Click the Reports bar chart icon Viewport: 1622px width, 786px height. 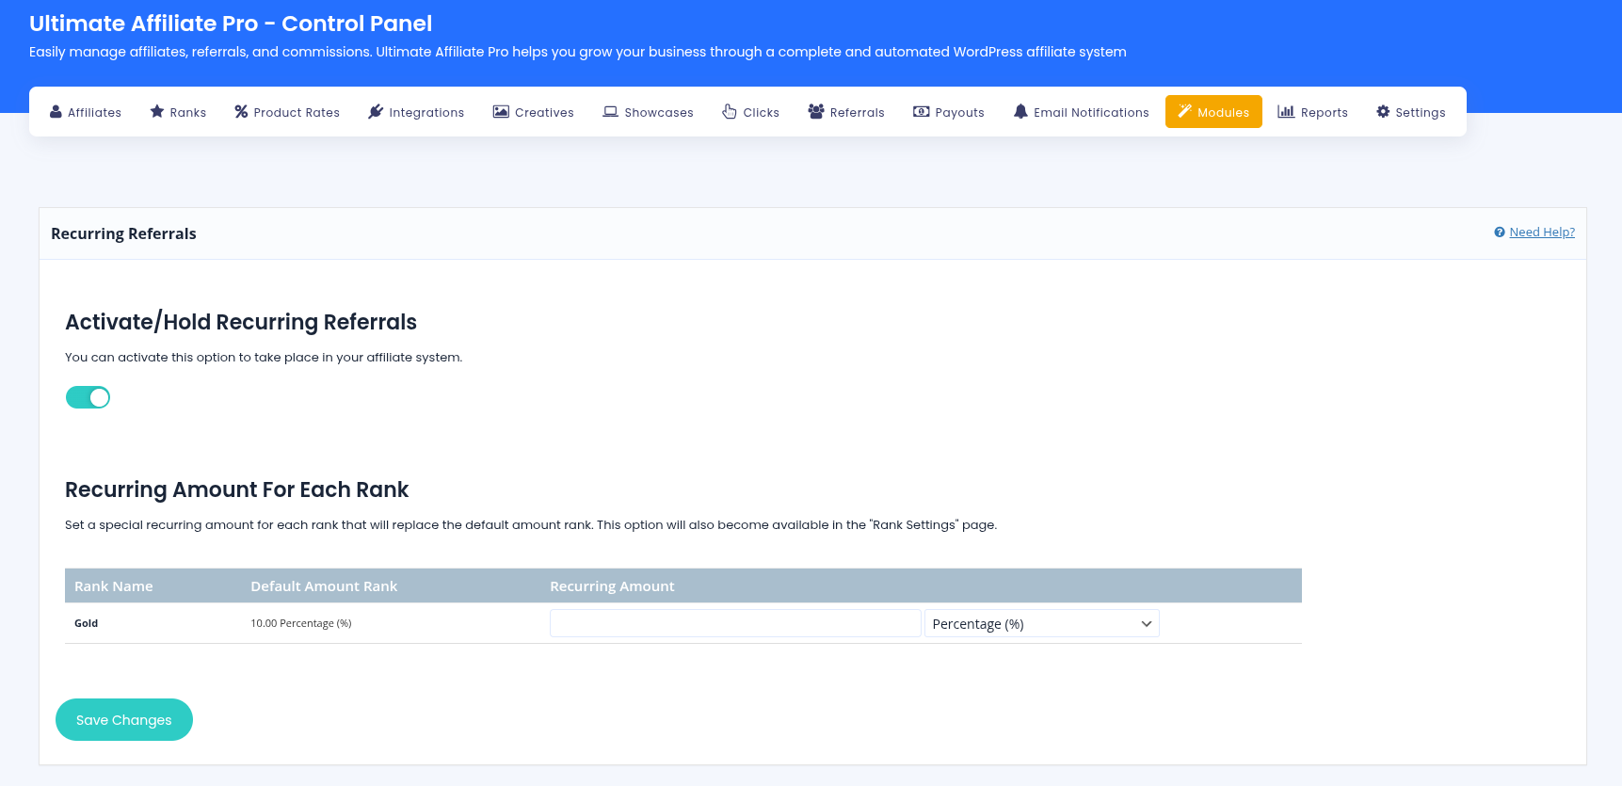(1286, 112)
